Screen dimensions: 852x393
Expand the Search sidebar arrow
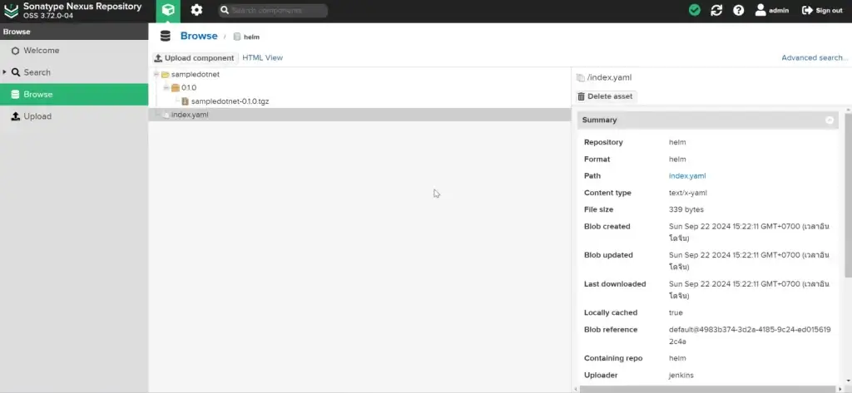click(5, 71)
